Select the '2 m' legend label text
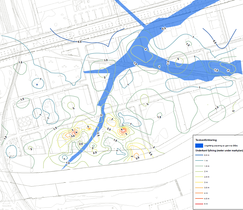 (206, 171)
